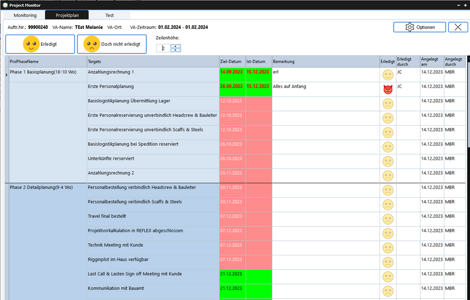This screenshot has width=470, height=300.
Task: Select the Phase 2 Detailplanung(9-4 Wo) cell
Action: [x=48, y=241]
